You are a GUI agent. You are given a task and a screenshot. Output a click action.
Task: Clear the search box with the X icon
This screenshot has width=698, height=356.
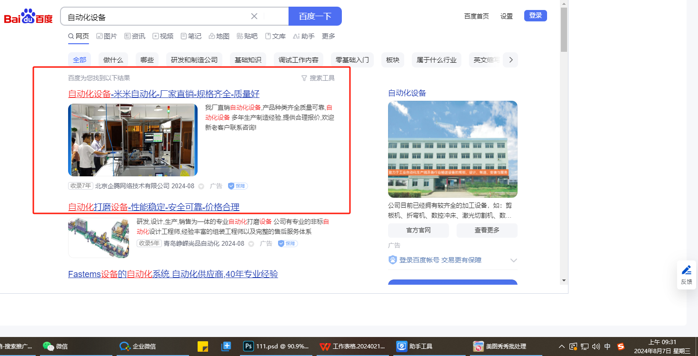click(x=254, y=16)
